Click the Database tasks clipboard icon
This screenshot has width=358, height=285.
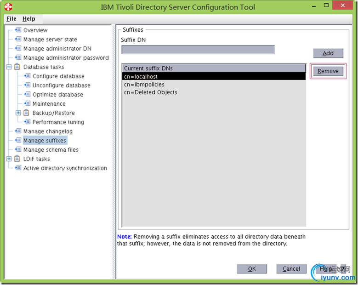click(17, 67)
